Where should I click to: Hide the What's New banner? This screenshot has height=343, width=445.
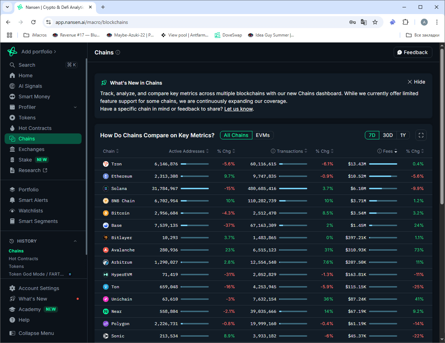417,82
